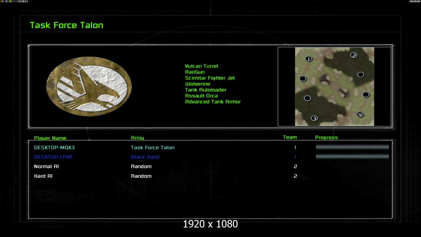Select start position 3 on the map
Screen dimensions: 421x237
point(314,118)
